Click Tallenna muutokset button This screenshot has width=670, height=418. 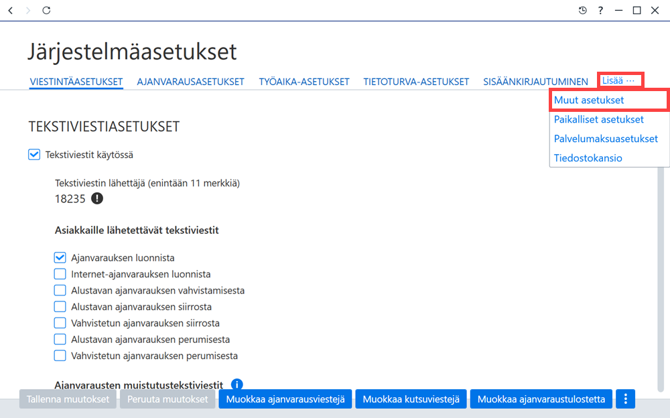[68, 399]
